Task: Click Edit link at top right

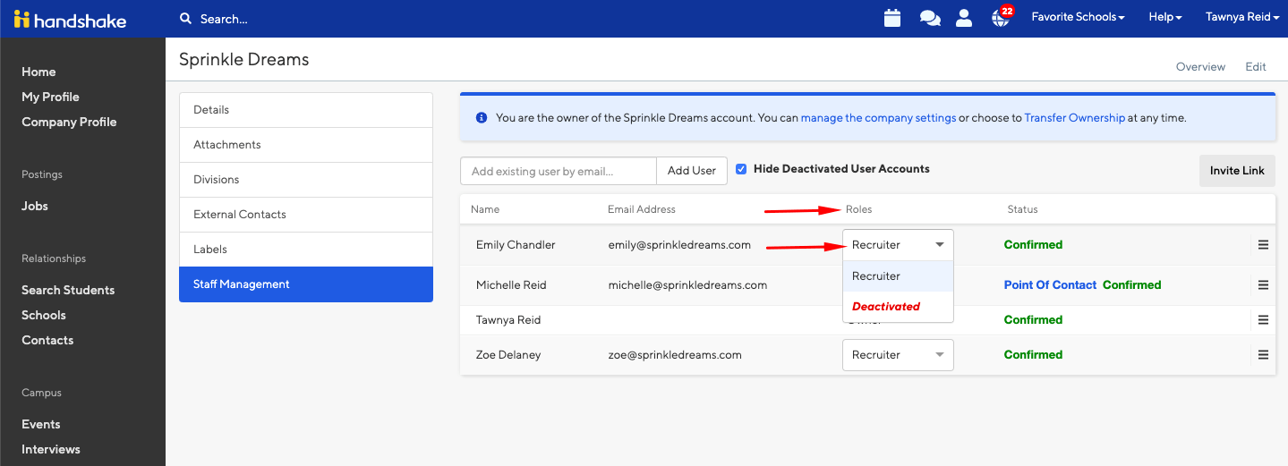Action: click(1256, 66)
